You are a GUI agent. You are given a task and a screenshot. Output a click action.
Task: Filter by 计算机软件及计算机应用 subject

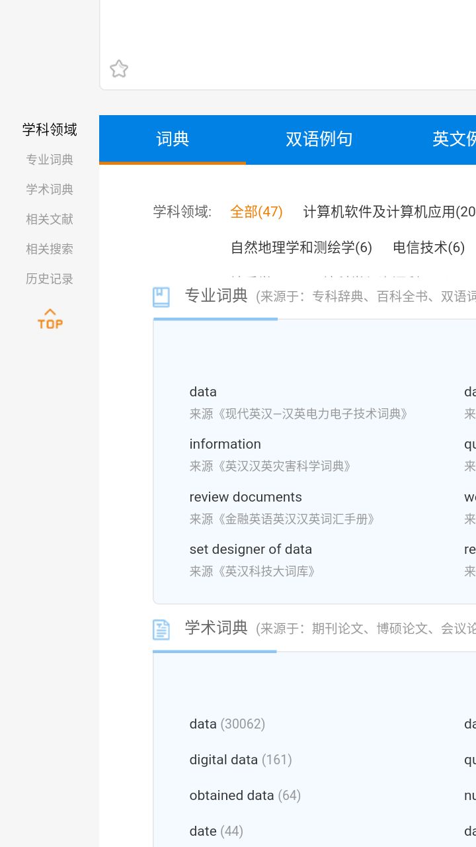click(390, 212)
